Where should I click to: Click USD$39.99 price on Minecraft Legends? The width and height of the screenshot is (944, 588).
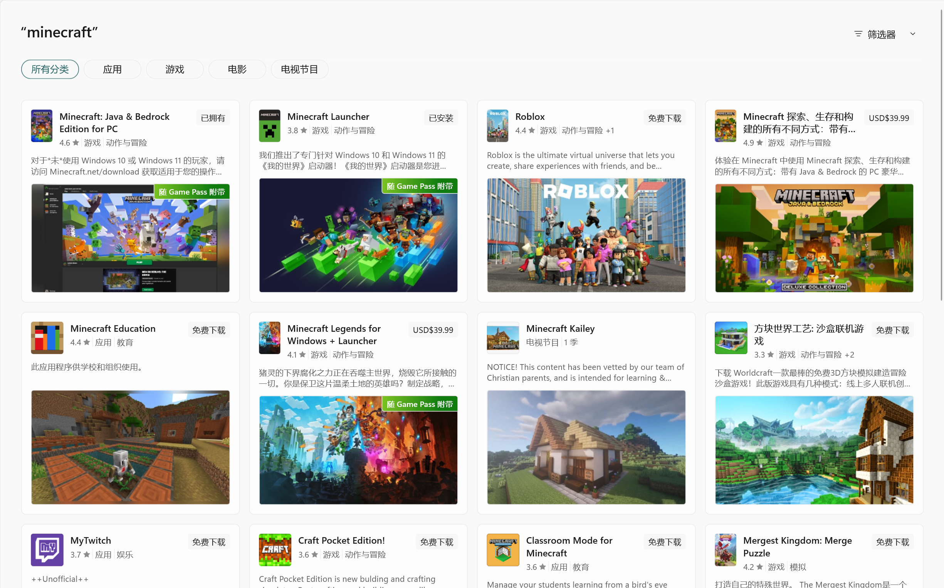[433, 330]
